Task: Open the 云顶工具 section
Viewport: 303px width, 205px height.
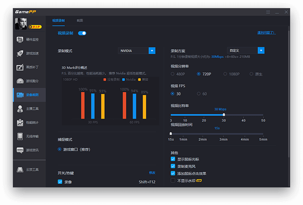Action: click(29, 170)
